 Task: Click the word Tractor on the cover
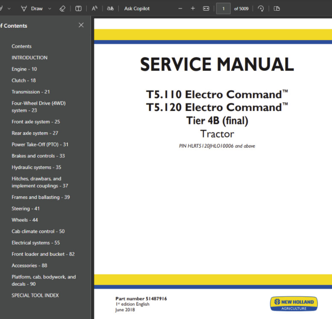point(217,134)
